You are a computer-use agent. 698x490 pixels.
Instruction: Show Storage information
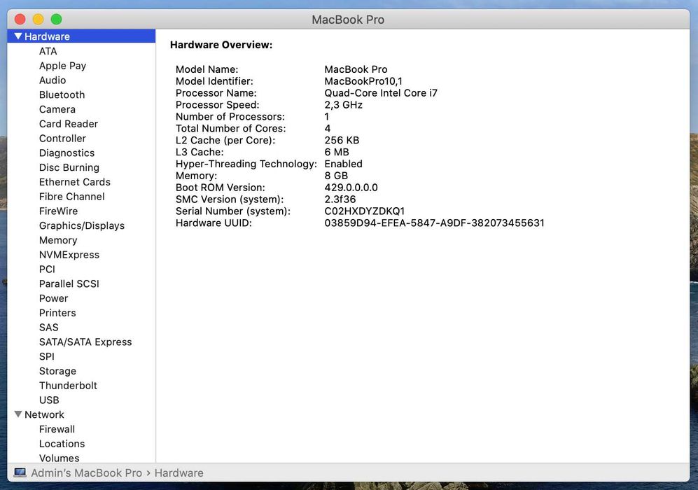(x=57, y=371)
